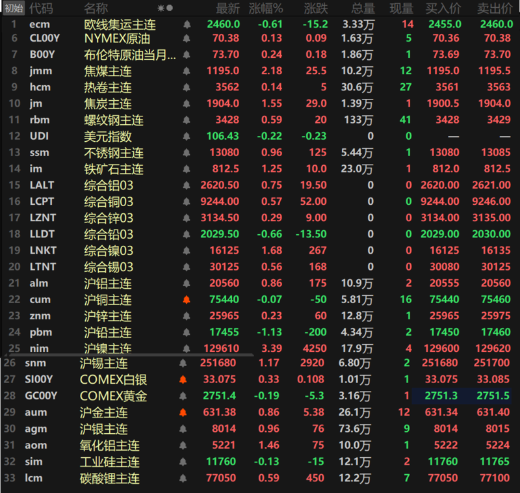Toggle alert bell for 综合锌03

187,218
